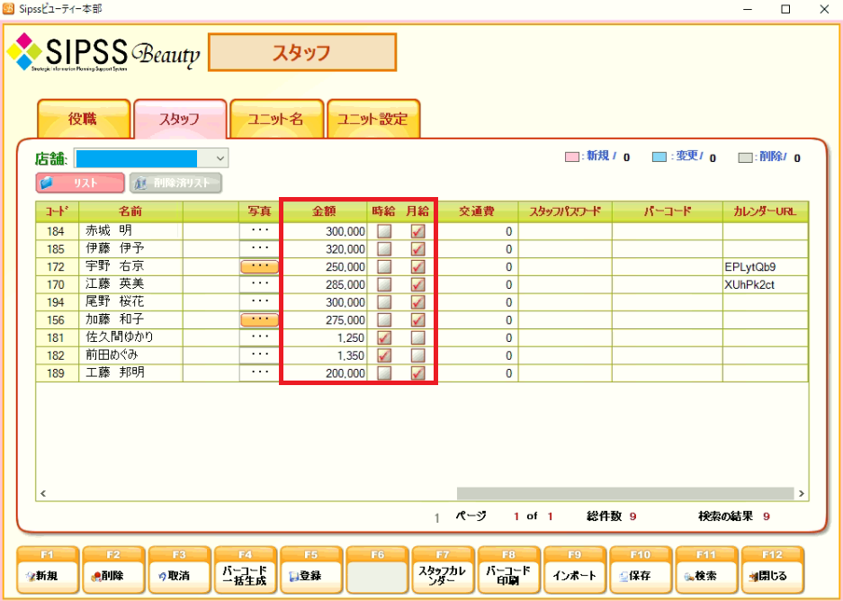Click the gray 削除 legend swatch
Image resolution: width=843 pixels, height=601 pixels.
pyautogui.click(x=745, y=157)
